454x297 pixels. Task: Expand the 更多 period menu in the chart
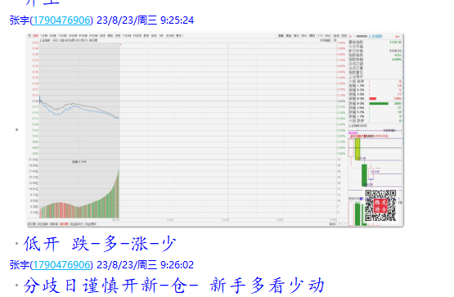pyautogui.click(x=180, y=36)
